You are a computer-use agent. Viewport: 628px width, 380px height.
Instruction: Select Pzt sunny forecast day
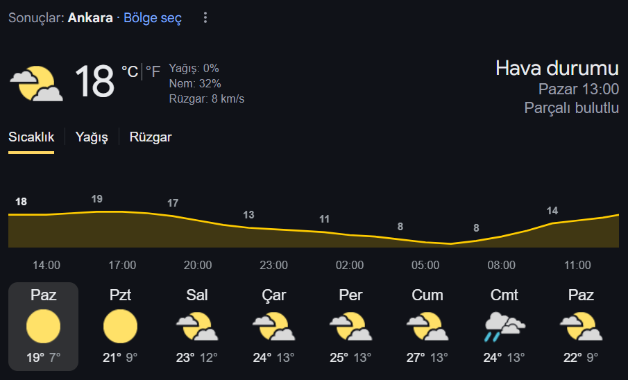(x=120, y=326)
